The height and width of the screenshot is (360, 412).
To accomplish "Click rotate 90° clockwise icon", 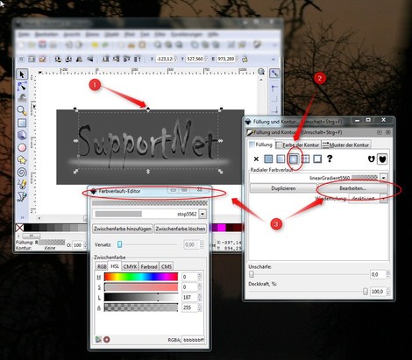I will click(68, 60).
